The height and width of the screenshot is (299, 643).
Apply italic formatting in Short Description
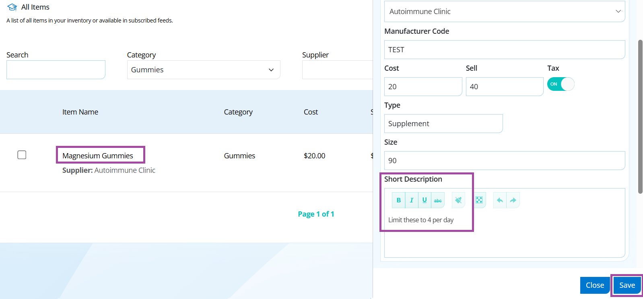pyautogui.click(x=412, y=200)
